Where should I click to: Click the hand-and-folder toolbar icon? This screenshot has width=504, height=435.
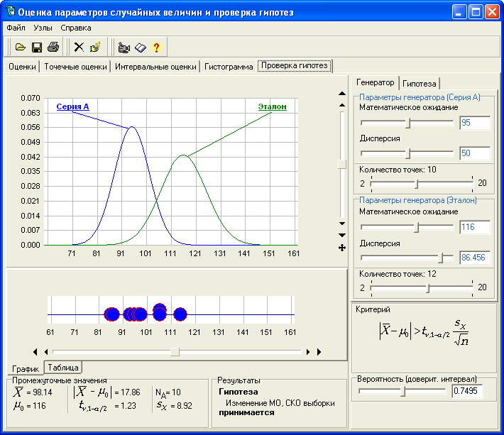(95, 48)
